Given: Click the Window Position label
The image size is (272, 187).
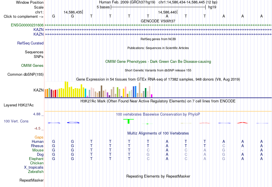Looking at the screenshot, I should coord(30,2).
